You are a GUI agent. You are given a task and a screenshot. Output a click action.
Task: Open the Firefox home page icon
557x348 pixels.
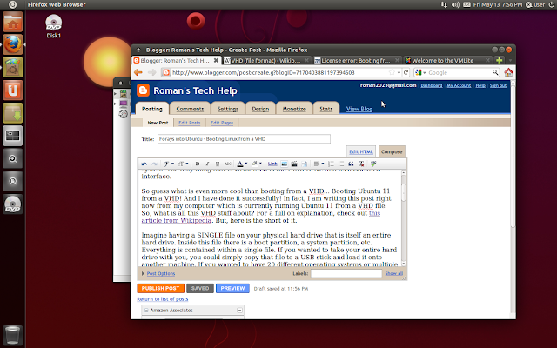click(x=508, y=72)
